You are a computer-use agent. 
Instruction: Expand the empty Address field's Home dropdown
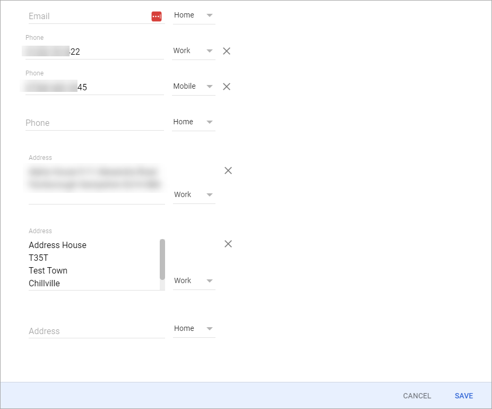(194, 329)
